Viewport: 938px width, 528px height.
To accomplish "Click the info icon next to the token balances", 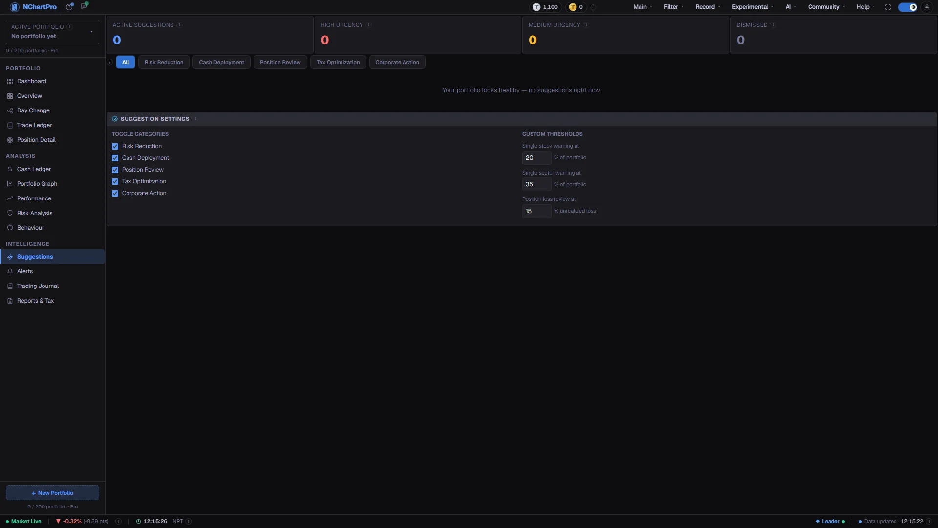I will pos(593,7).
